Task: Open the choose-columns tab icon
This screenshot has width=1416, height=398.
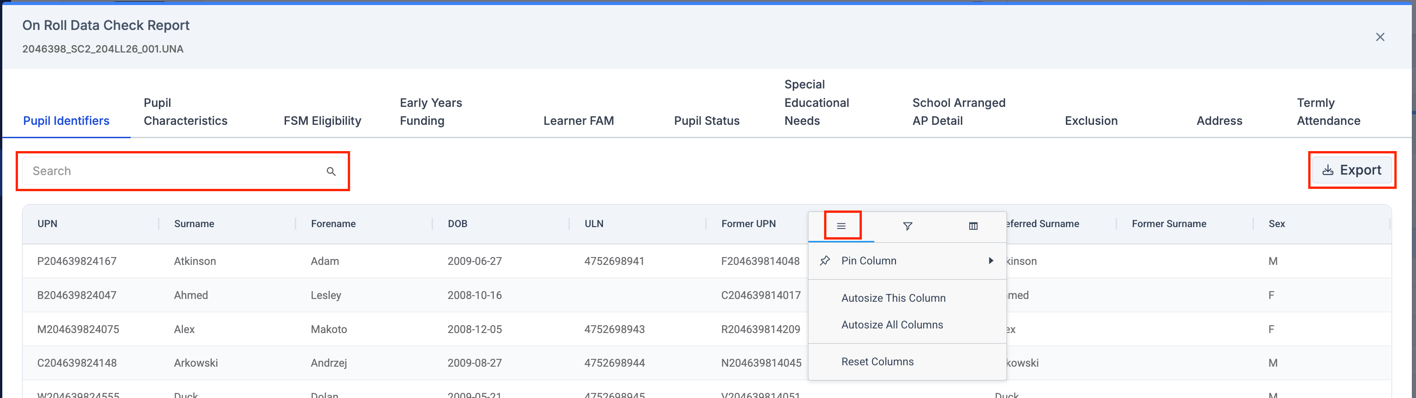Action: click(973, 226)
